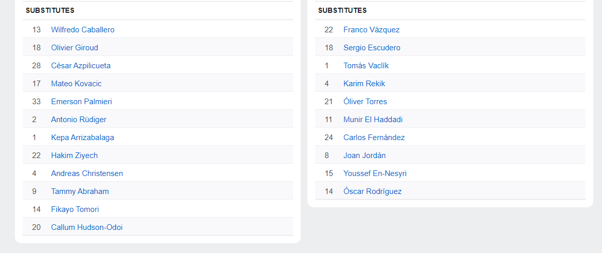Open Joan Jordán's player page
Image resolution: width=602 pixels, height=253 pixels.
click(364, 155)
